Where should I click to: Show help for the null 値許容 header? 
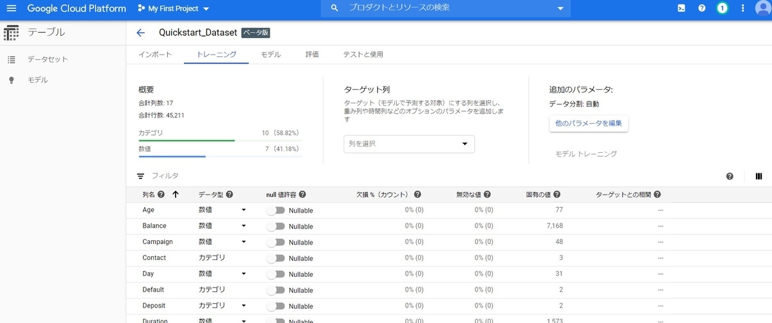click(x=302, y=195)
